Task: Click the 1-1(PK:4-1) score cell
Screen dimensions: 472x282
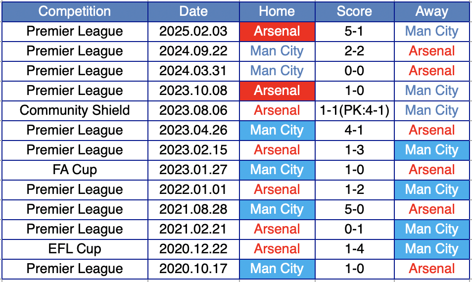Action: coord(354,110)
